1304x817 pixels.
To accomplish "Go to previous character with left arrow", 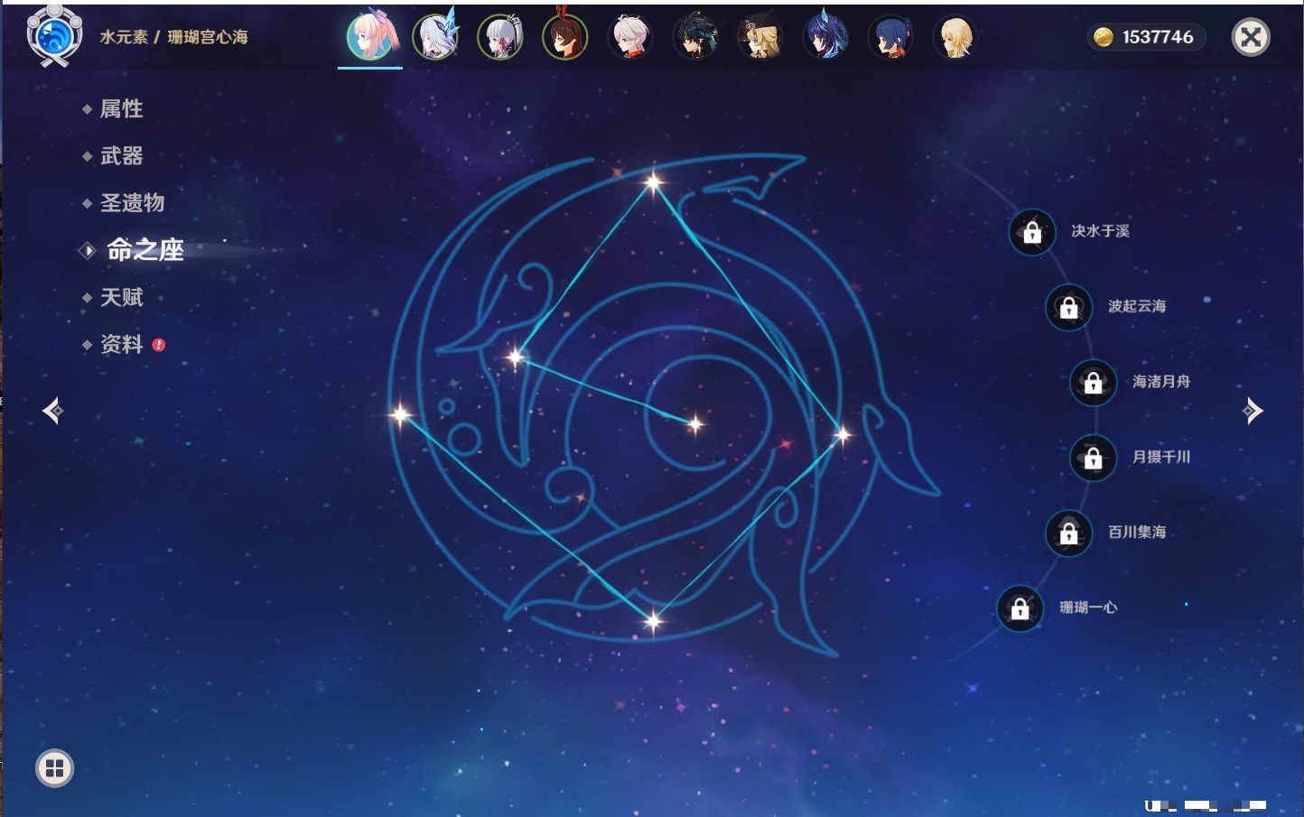I will click(52, 411).
